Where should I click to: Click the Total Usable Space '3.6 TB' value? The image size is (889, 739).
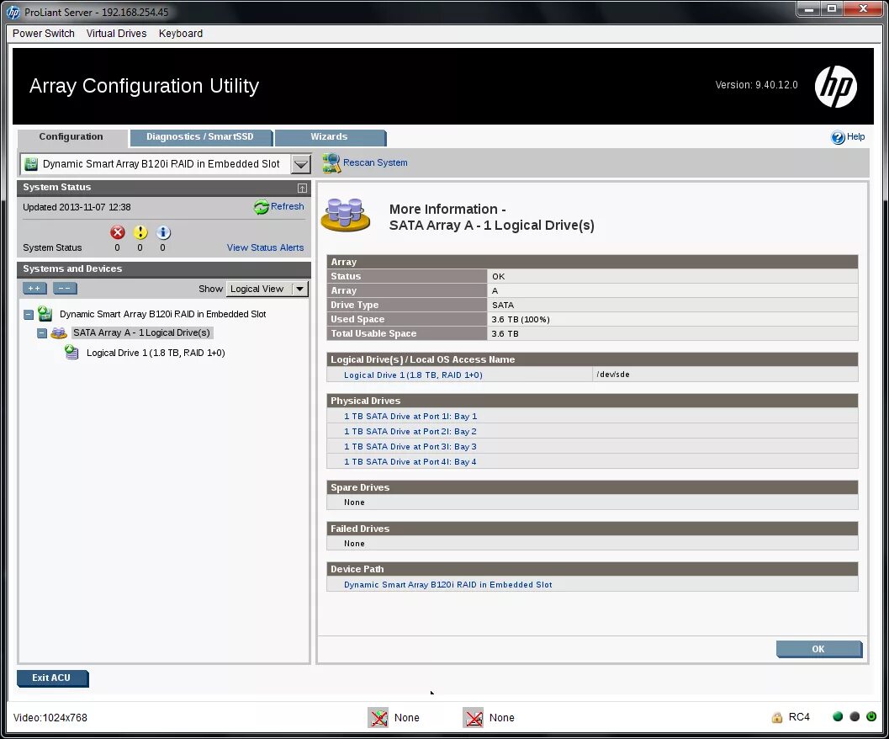tap(505, 334)
